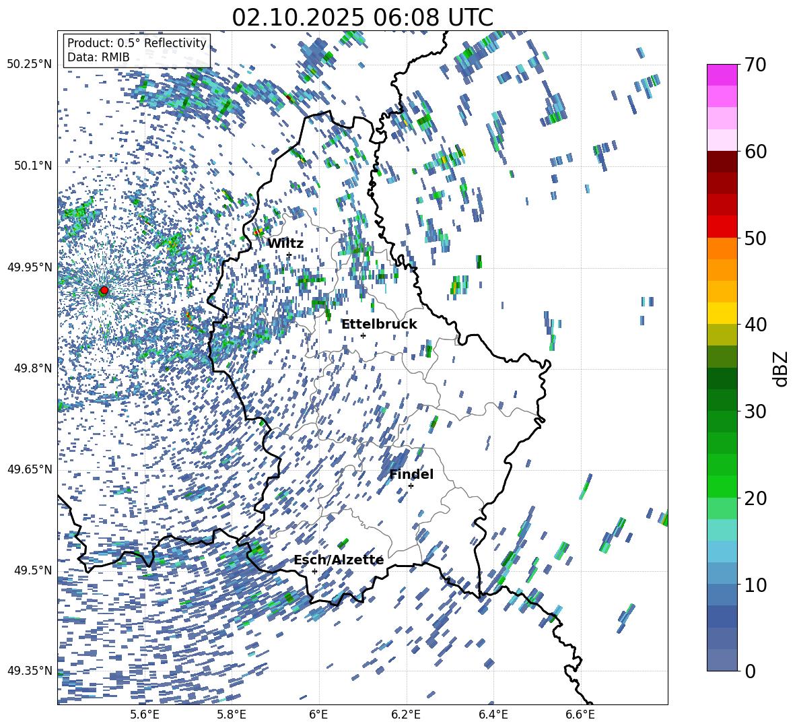Click the dBZ colorbar axis label
The image size is (797, 728).
pyautogui.click(x=782, y=368)
